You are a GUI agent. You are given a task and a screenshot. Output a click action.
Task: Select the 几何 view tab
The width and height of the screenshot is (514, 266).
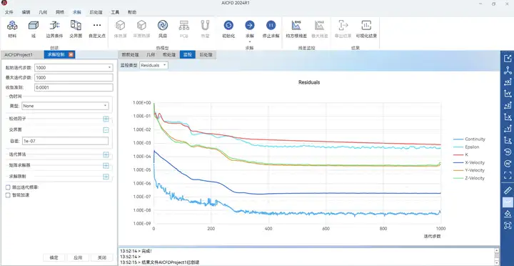click(x=151, y=54)
